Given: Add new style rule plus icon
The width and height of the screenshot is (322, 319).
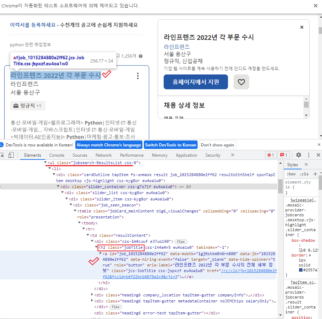Looking at the screenshot, I should [315, 174].
